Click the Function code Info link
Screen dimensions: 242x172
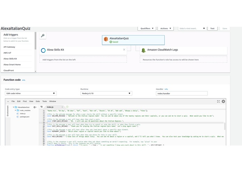[x=24, y=80]
